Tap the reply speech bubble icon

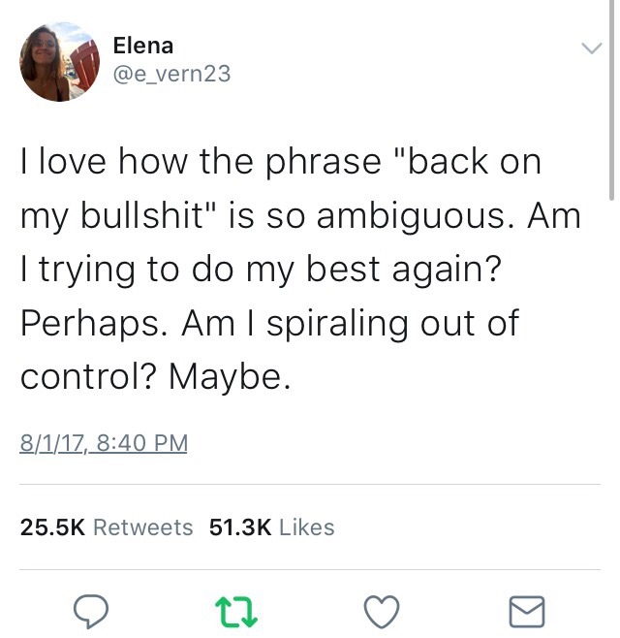pyautogui.click(x=94, y=611)
